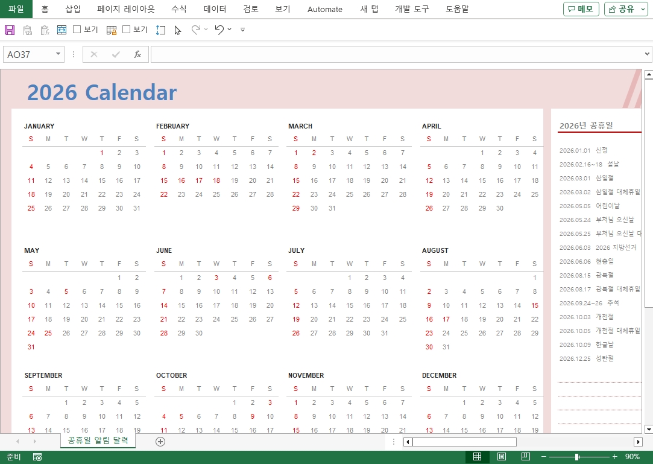
Task: Click the horizontal scrollbar right arrow
Action: click(638, 442)
